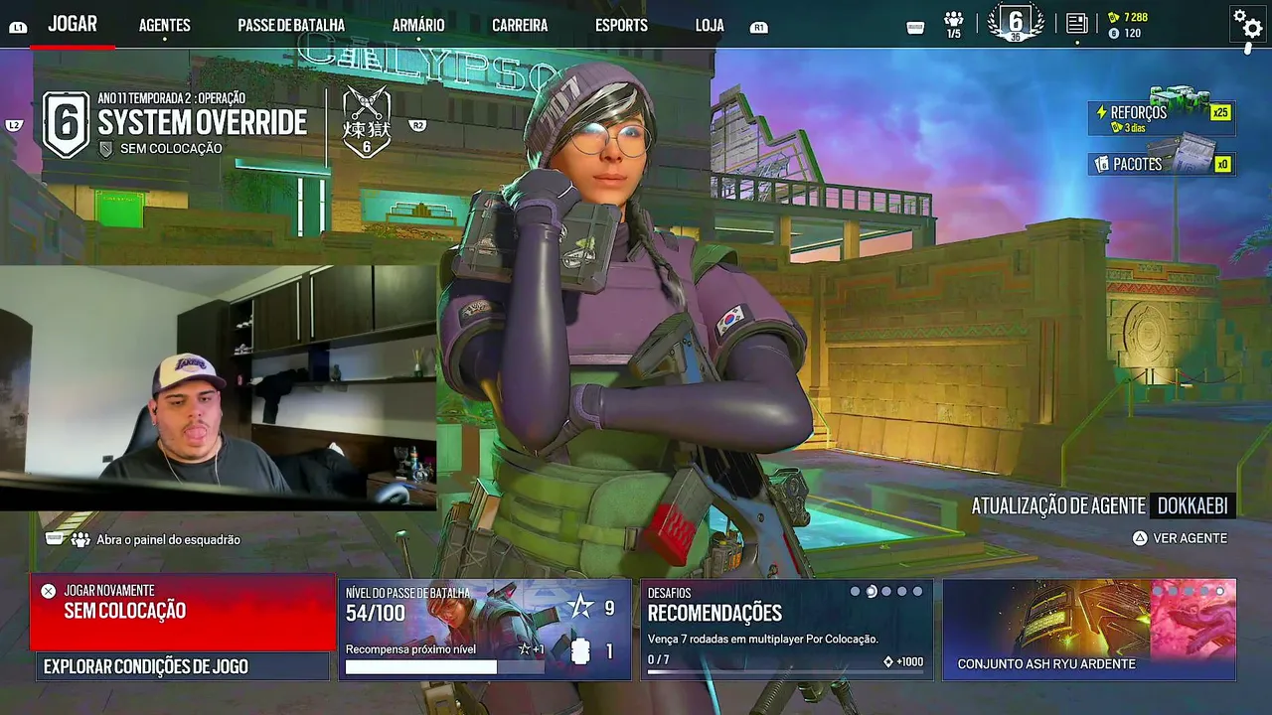The width and height of the screenshot is (1272, 715).
Task: Click the star tier icon on battle pass card
Action: [x=580, y=607]
